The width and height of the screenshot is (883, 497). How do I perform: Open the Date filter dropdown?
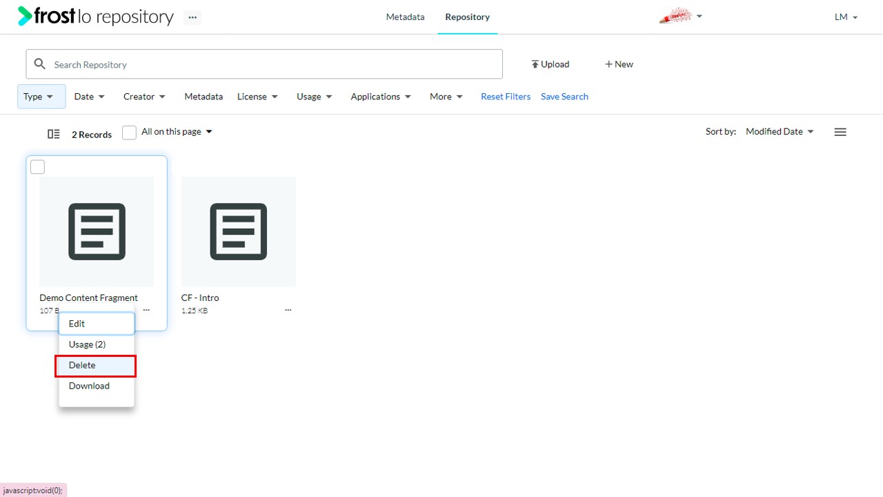90,97
